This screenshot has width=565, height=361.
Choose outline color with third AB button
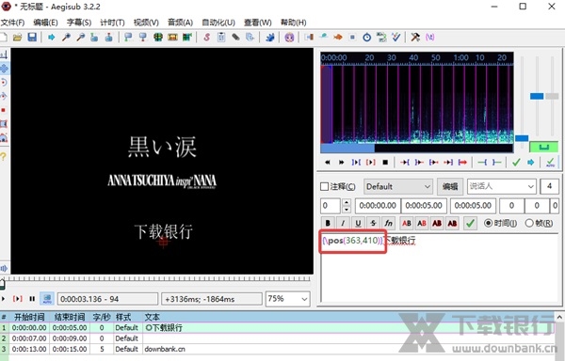tap(437, 224)
